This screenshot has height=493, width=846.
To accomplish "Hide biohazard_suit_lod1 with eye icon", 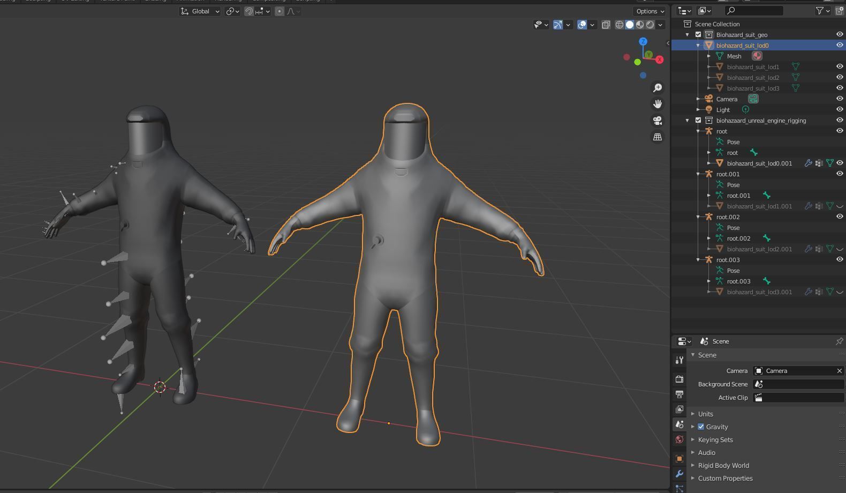I will [840, 66].
